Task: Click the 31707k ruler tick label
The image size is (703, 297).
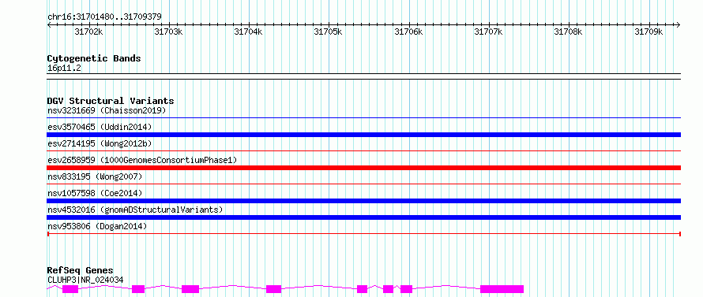Action: click(488, 32)
